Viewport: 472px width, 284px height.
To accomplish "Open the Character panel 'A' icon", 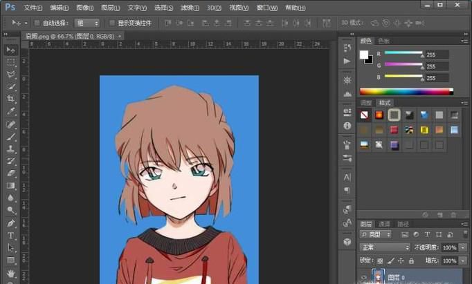I will 347,178.
